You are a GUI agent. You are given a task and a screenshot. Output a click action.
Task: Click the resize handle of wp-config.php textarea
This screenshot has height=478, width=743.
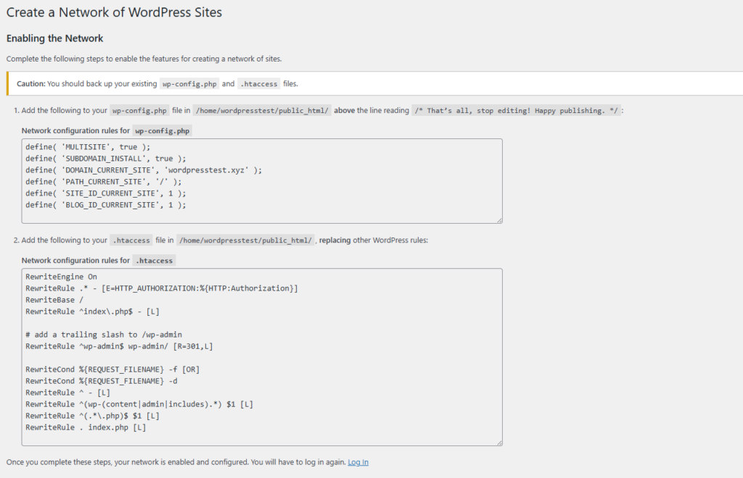[x=499, y=220]
